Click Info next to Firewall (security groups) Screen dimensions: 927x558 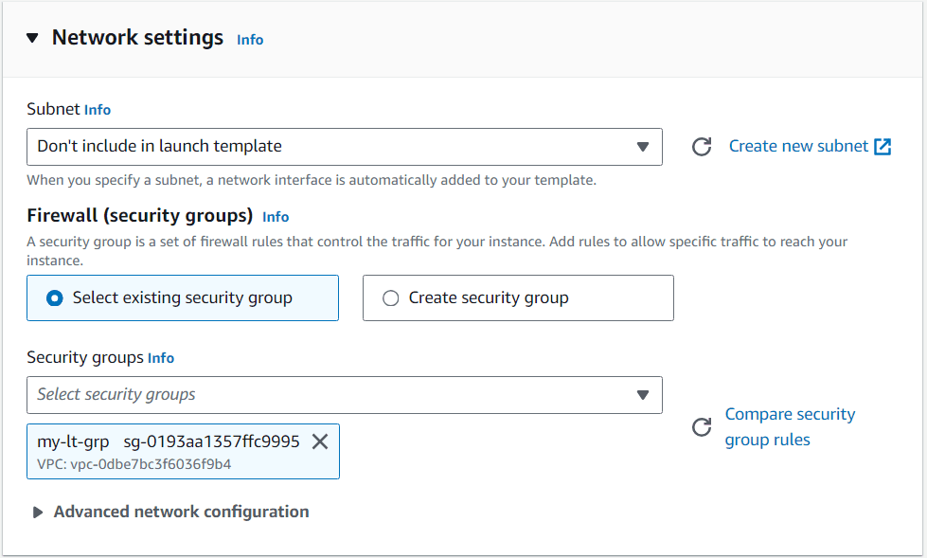point(276,217)
